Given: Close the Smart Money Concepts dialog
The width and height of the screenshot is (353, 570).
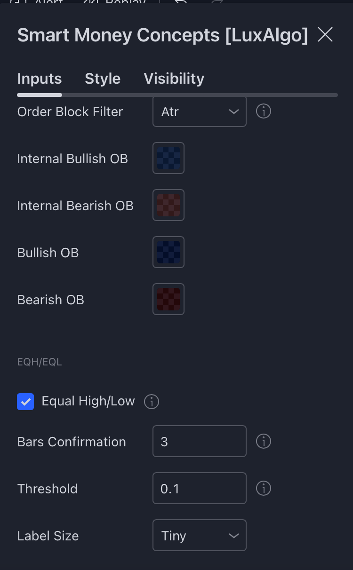Looking at the screenshot, I should point(325,34).
